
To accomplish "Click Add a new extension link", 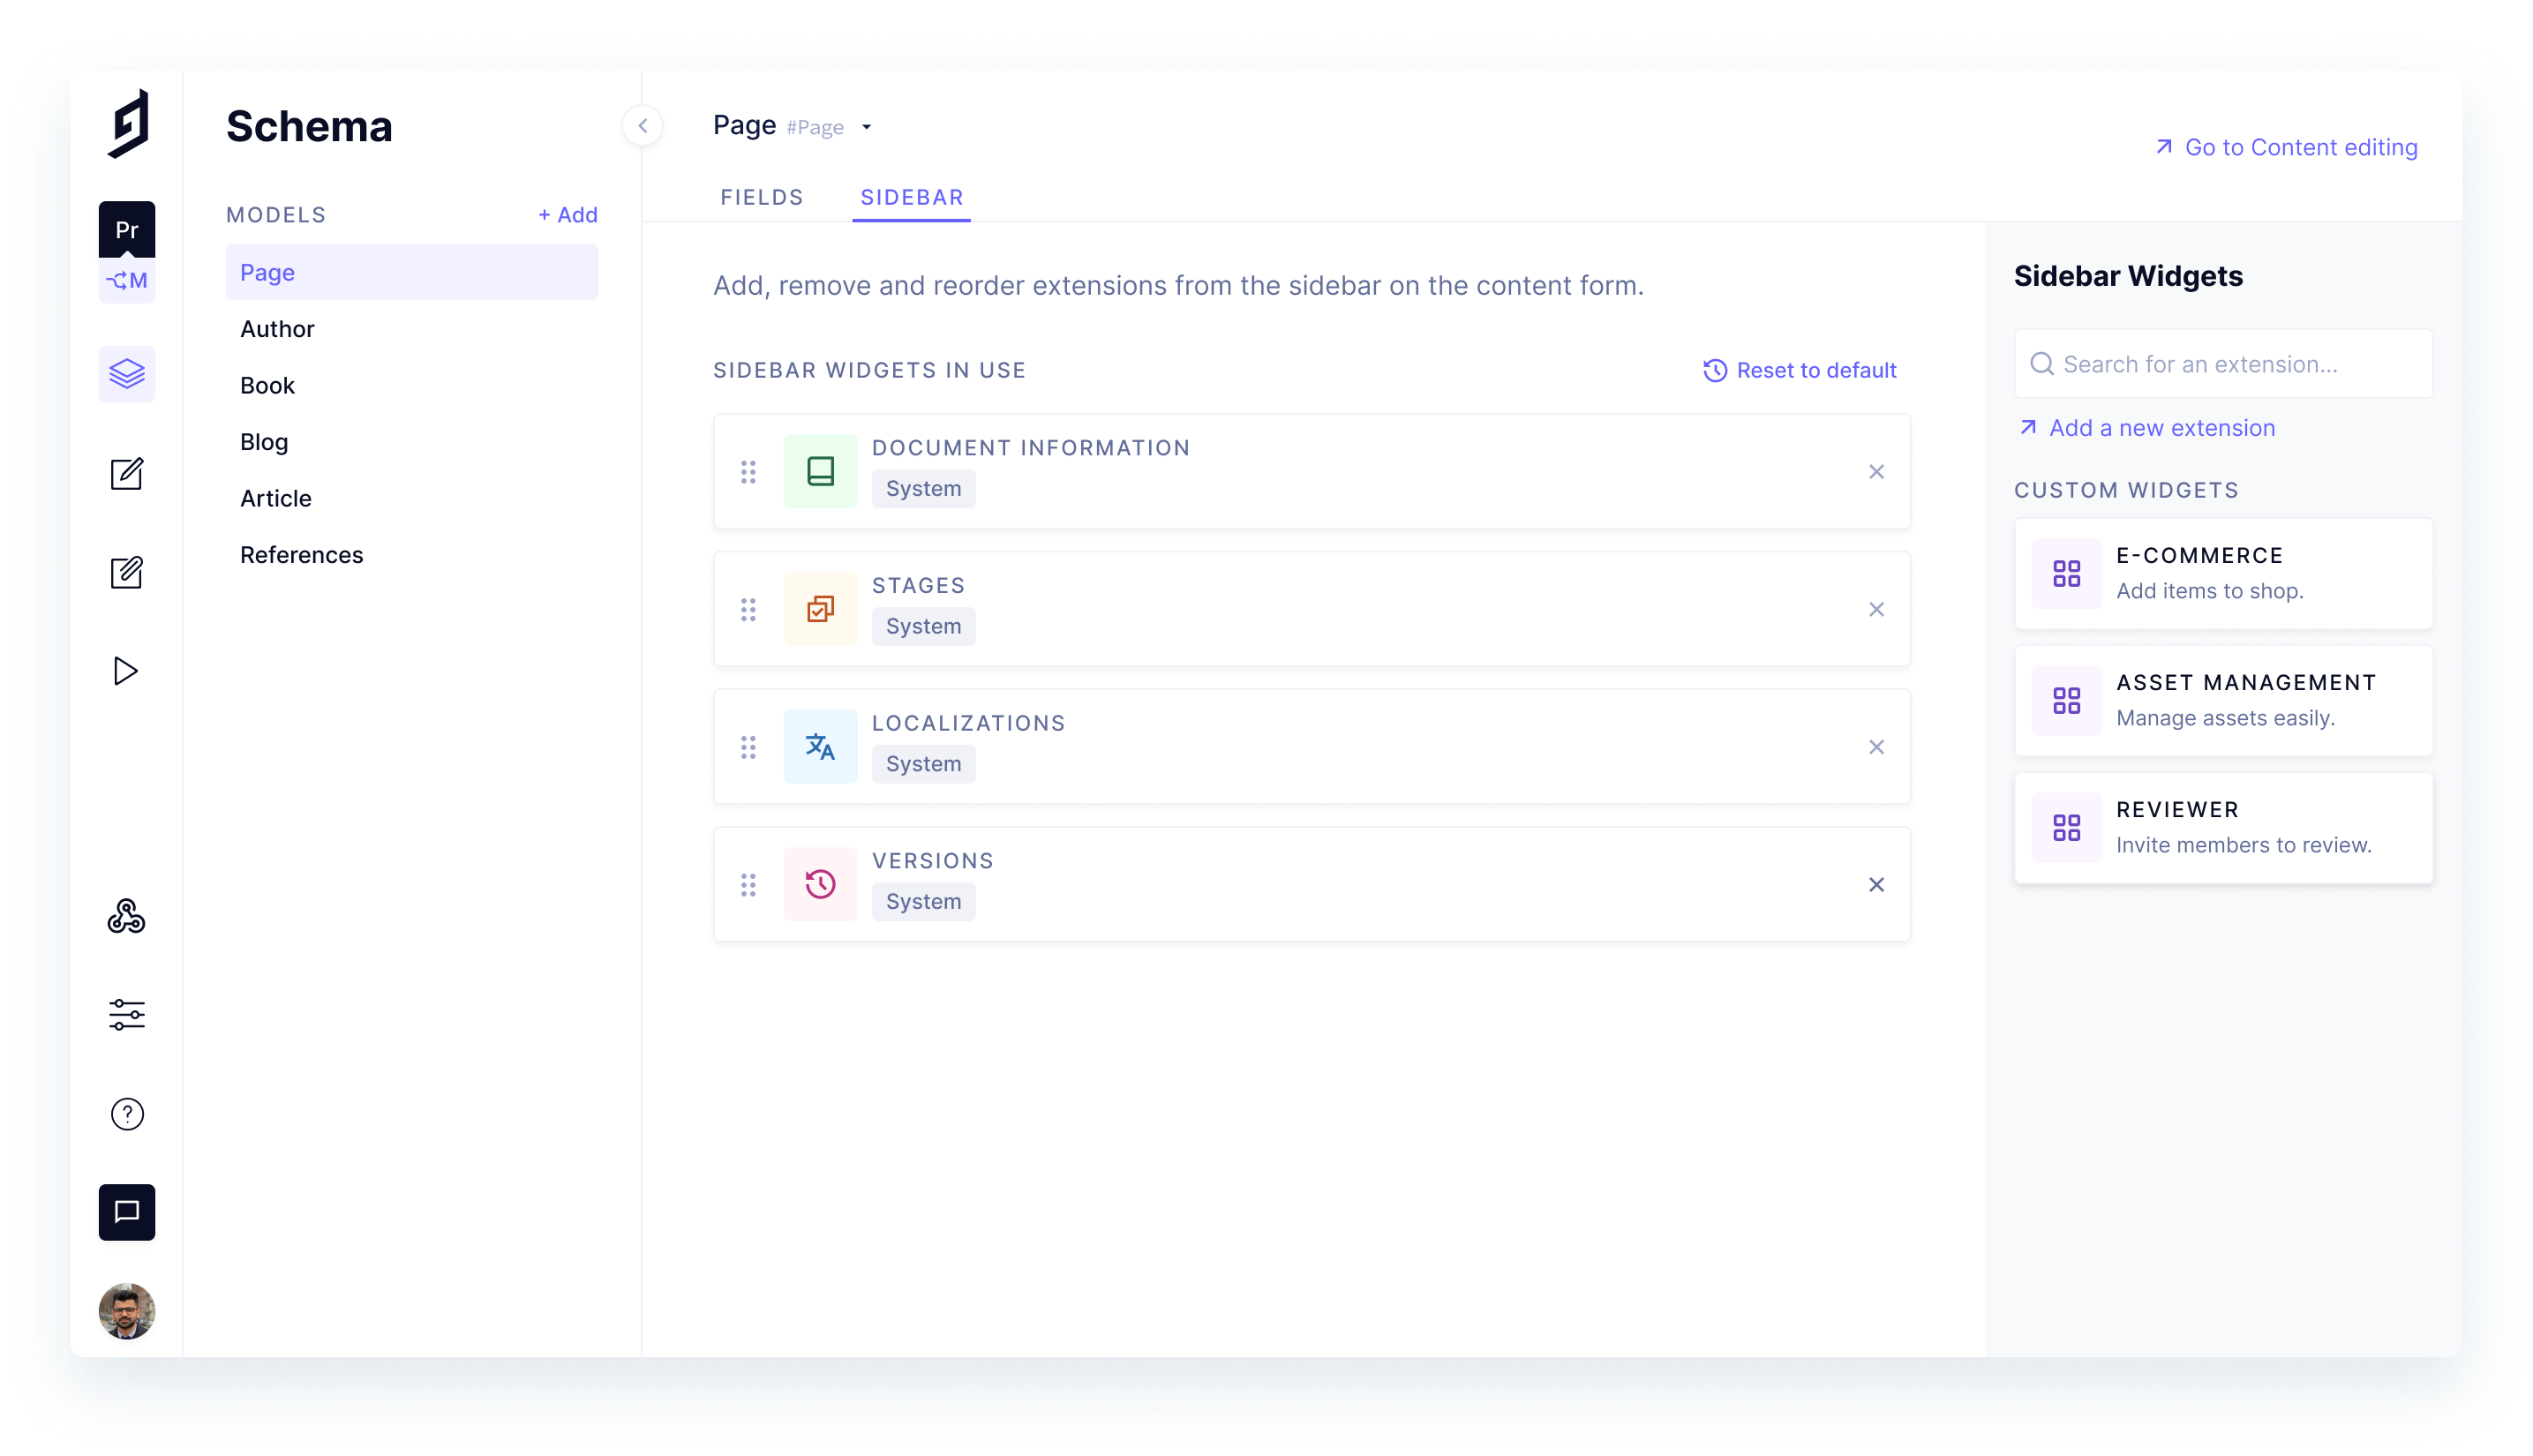I will tap(2161, 426).
